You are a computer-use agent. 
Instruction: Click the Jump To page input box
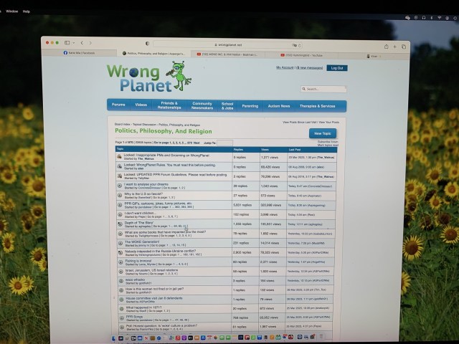224,143
